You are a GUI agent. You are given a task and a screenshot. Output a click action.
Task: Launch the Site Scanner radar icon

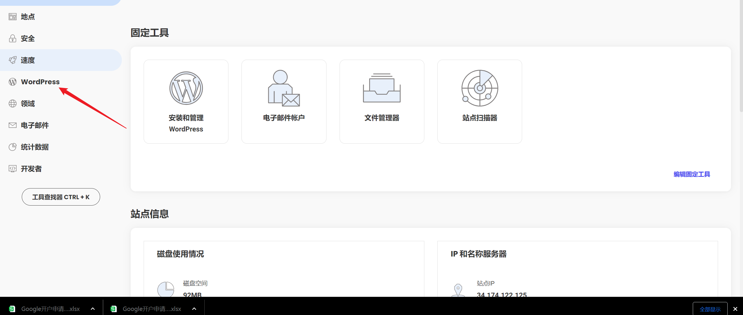pyautogui.click(x=479, y=88)
